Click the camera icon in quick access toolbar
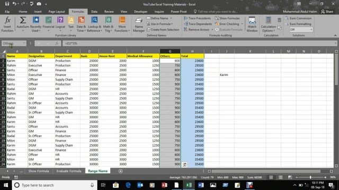This screenshot has width=339, height=190. point(39,4)
